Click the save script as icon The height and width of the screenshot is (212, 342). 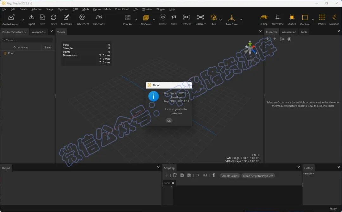tap(189, 175)
